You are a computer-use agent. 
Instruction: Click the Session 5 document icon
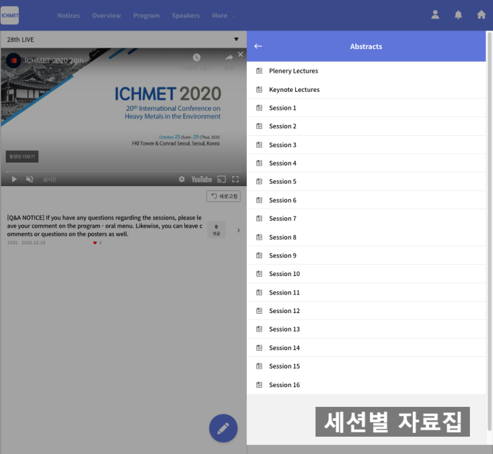(259, 182)
